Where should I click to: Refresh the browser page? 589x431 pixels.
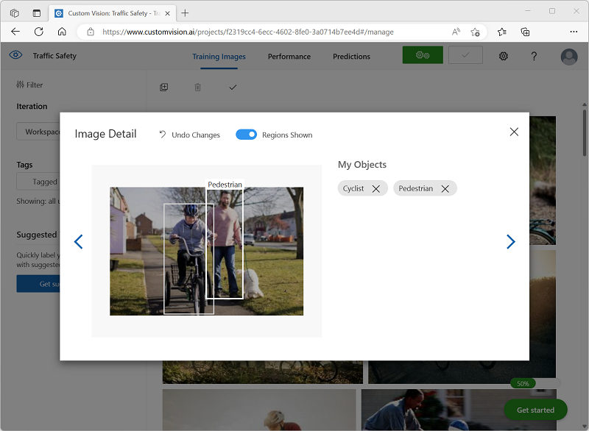click(x=39, y=32)
